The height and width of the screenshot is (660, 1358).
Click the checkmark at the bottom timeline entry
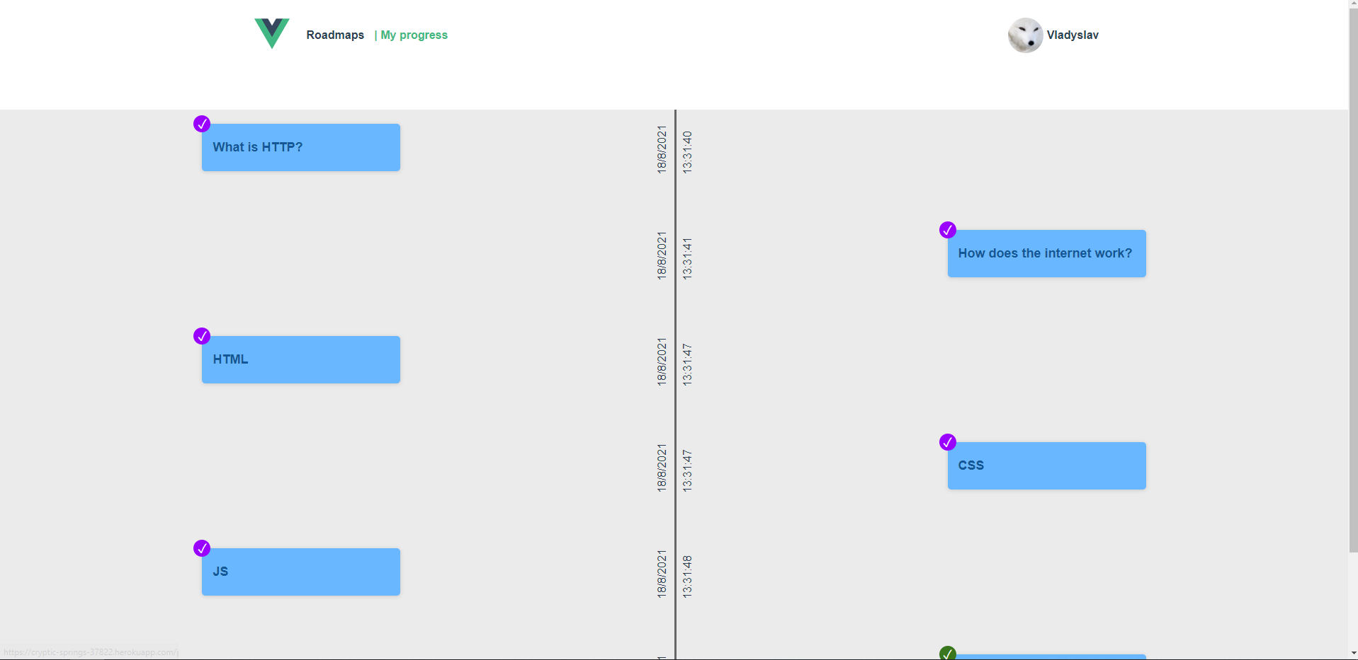pos(949,654)
